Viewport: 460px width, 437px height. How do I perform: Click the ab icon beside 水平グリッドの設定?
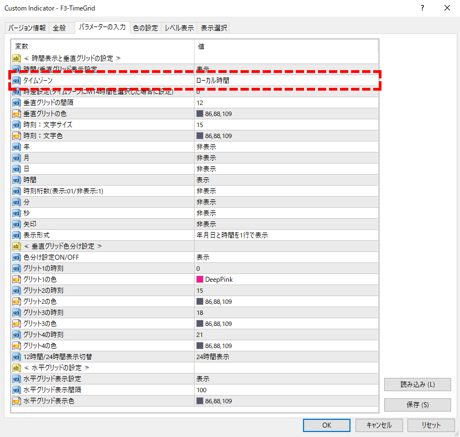[16, 368]
